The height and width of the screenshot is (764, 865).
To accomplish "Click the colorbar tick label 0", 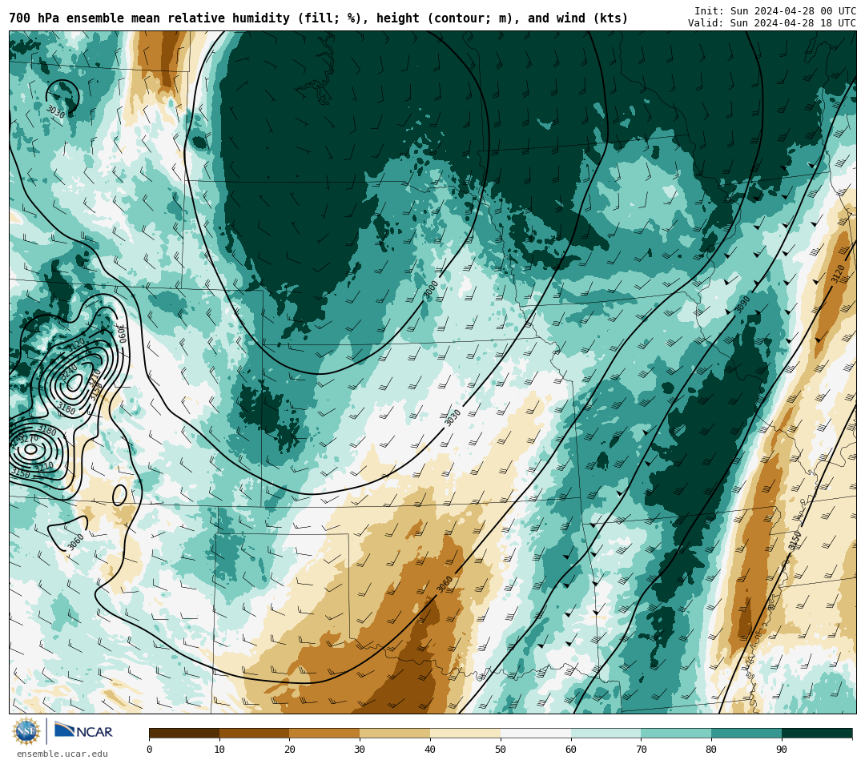I will (150, 749).
